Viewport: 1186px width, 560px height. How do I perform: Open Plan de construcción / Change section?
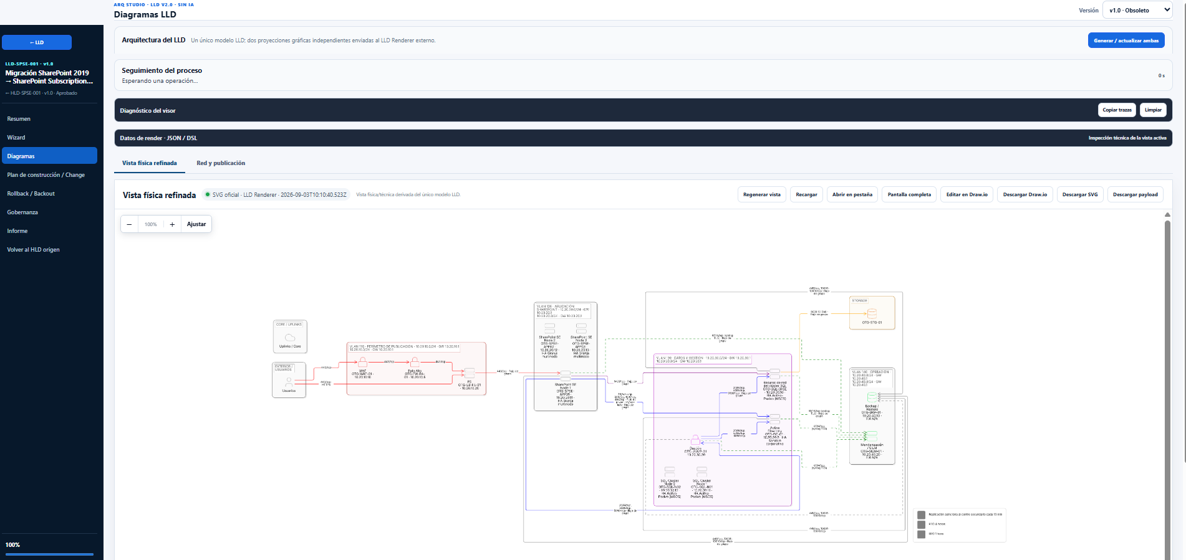[x=50, y=175]
